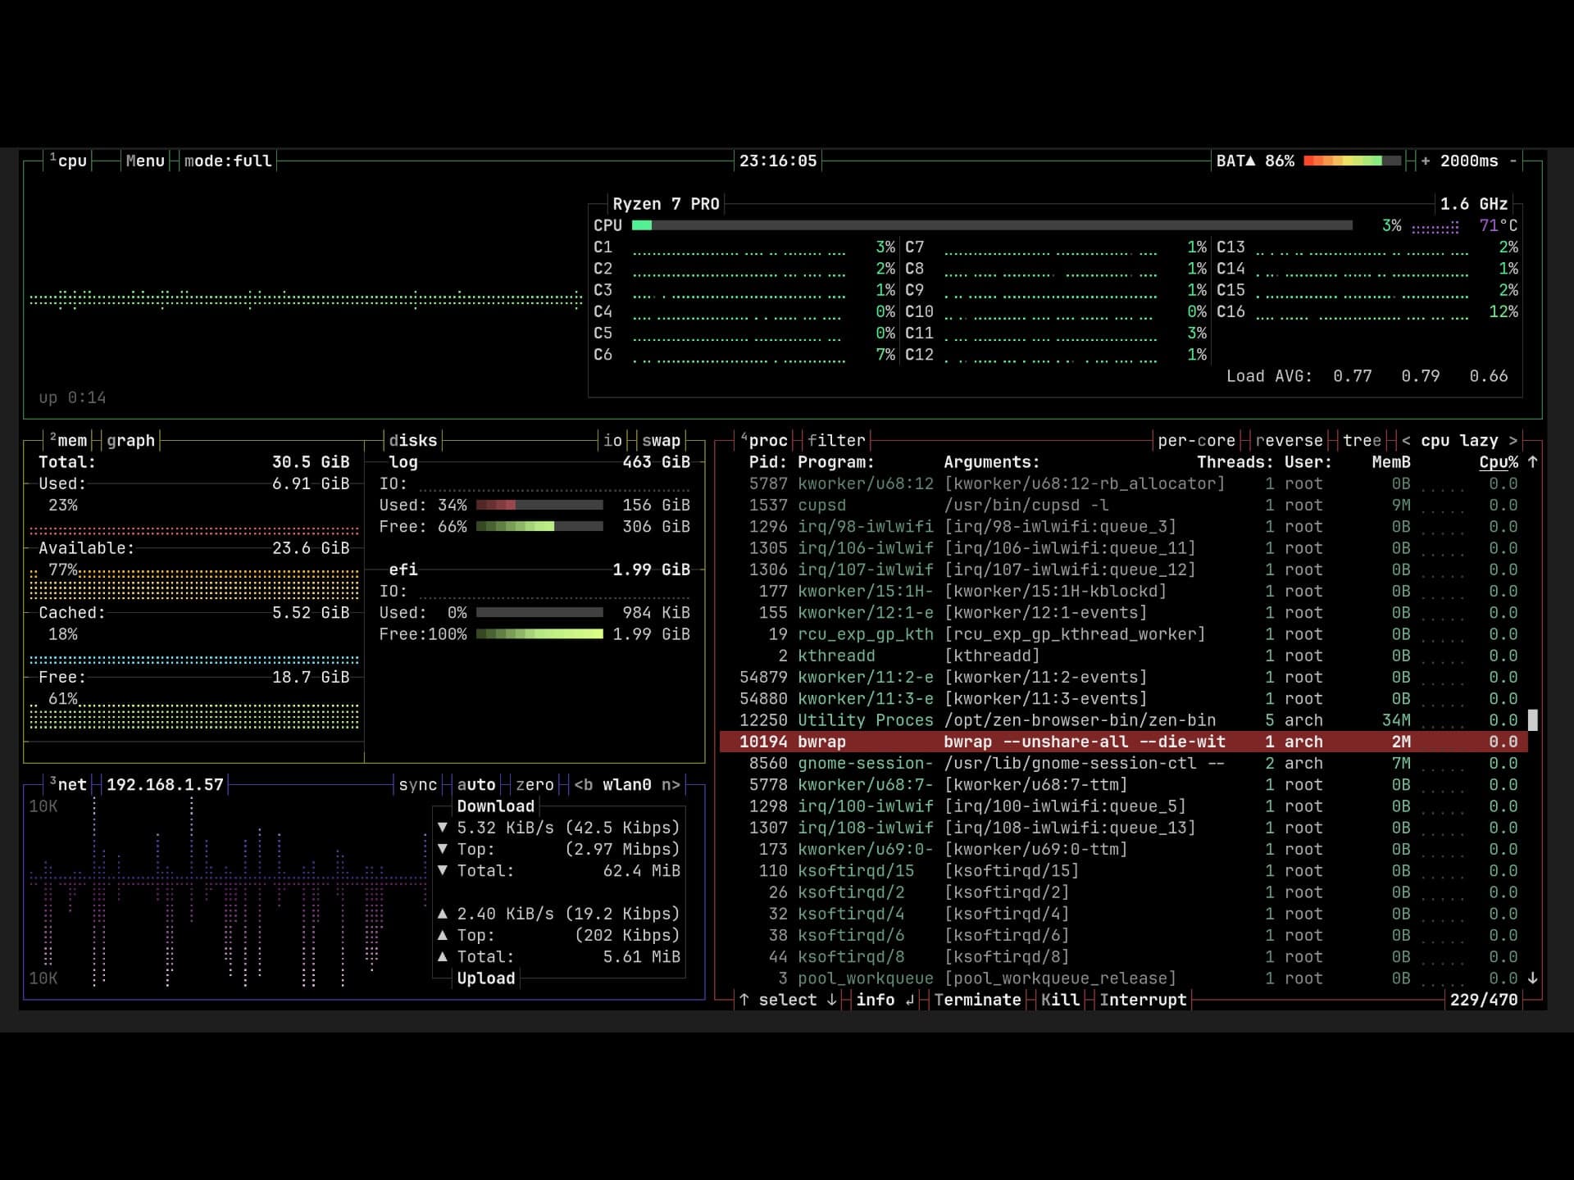Click the Kill button for selected process
This screenshot has height=1180, width=1574.
(1060, 1000)
